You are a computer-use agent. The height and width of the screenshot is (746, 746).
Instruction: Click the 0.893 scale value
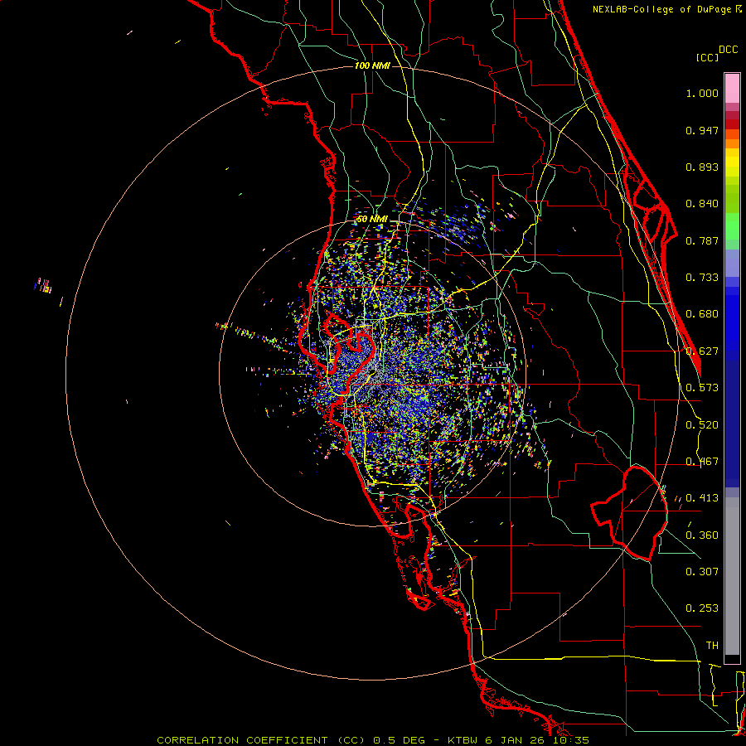[x=702, y=167]
